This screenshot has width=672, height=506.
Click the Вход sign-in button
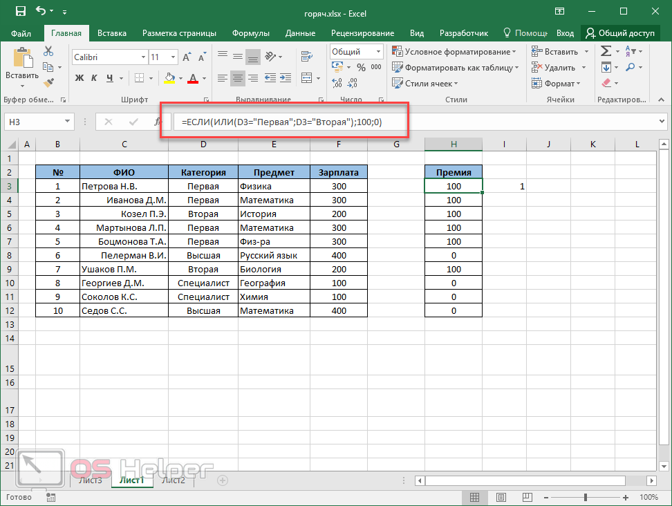click(x=565, y=33)
